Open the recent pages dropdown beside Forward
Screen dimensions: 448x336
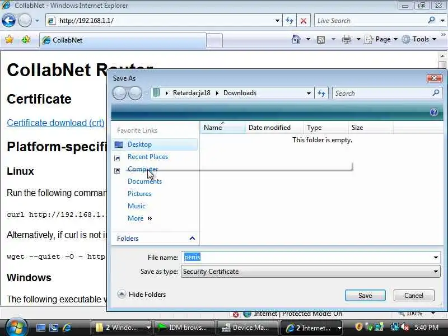tap(37, 21)
